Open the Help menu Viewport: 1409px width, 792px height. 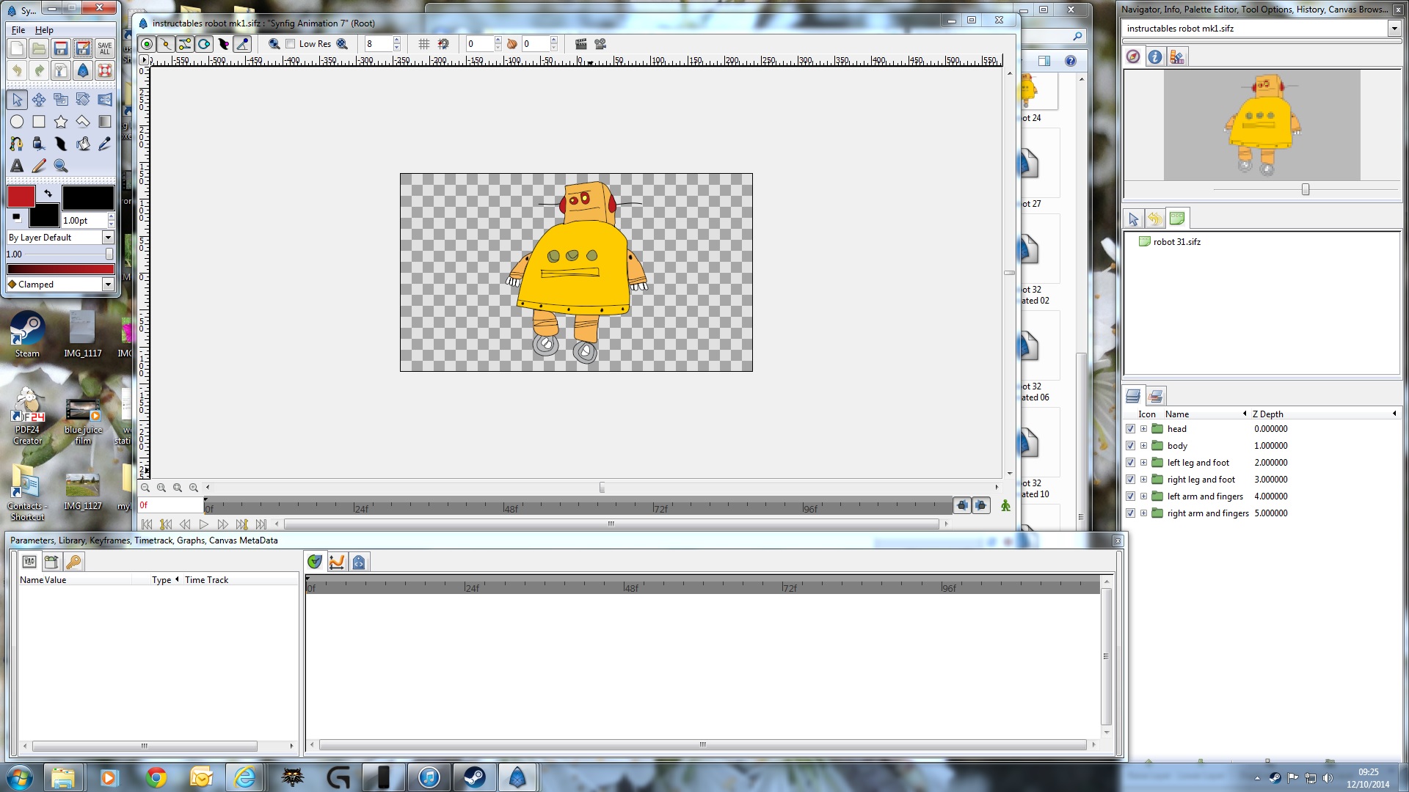pyautogui.click(x=44, y=30)
